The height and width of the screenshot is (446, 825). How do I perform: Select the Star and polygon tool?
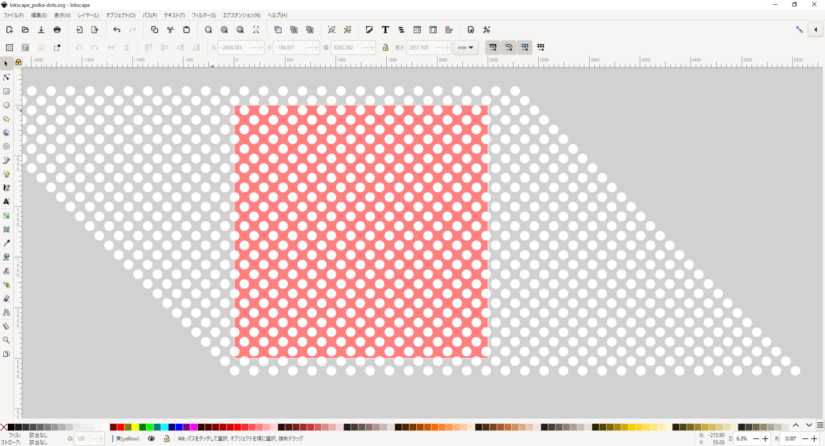pos(6,119)
